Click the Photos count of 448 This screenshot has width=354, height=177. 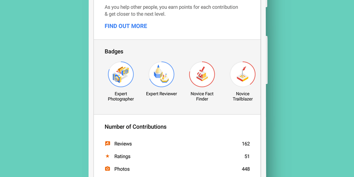246,169
